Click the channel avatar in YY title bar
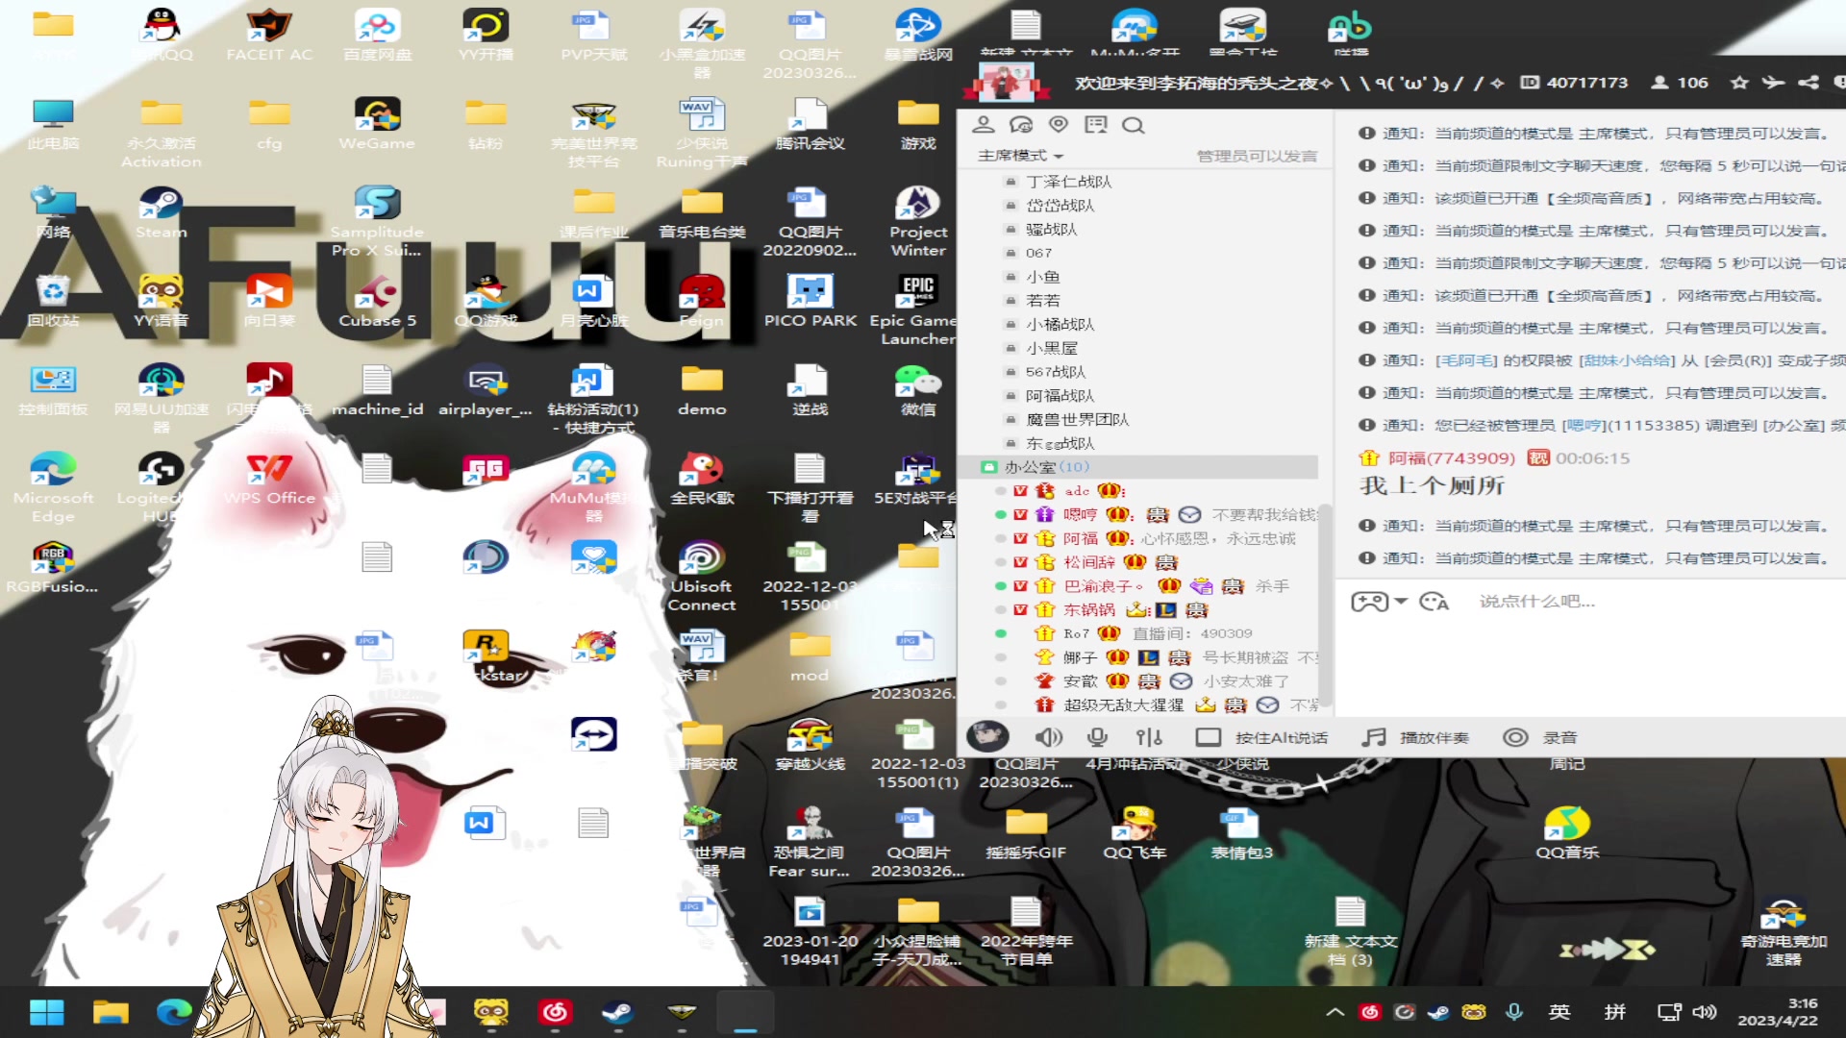The width and height of the screenshot is (1846, 1038). [1006, 83]
